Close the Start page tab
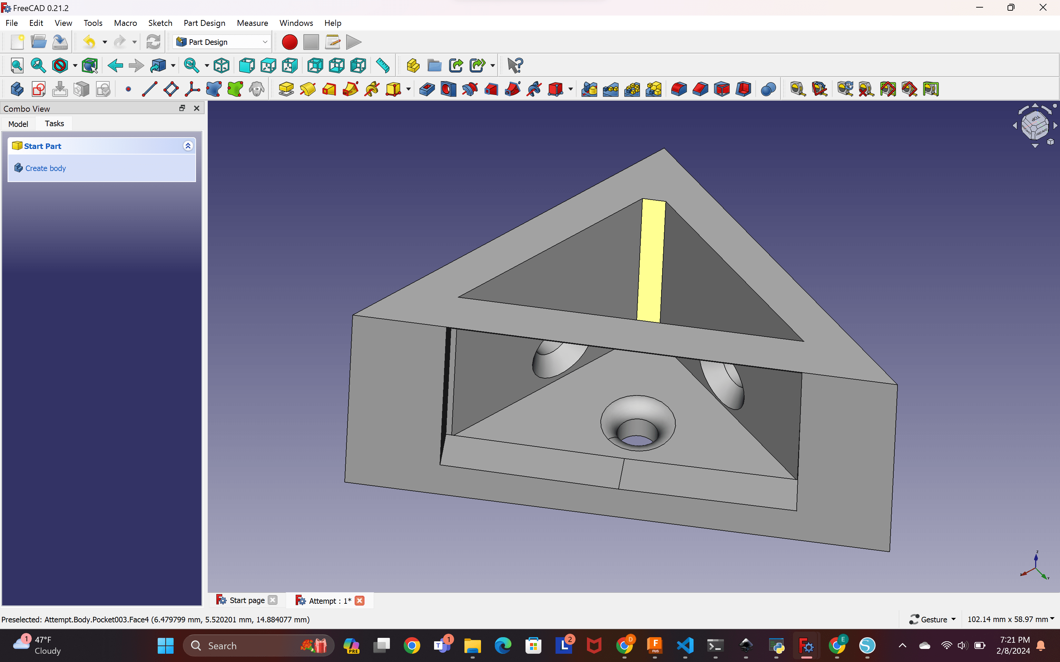Image resolution: width=1060 pixels, height=662 pixels. [x=273, y=600]
